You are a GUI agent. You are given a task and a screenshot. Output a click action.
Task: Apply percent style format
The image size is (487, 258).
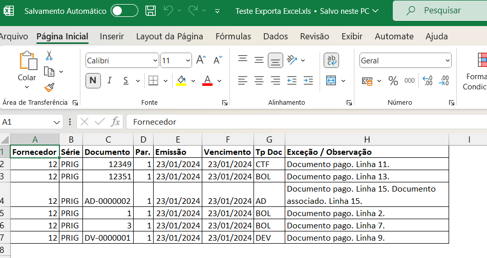point(393,81)
